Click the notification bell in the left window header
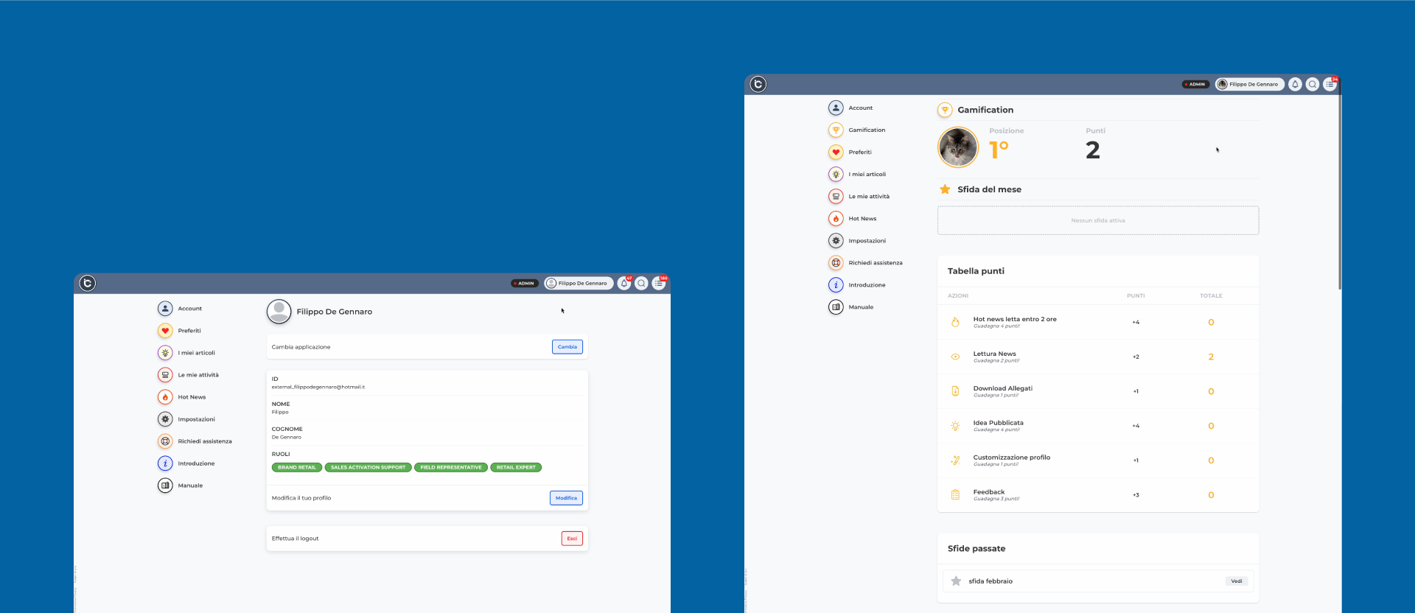The image size is (1415, 613). click(624, 283)
